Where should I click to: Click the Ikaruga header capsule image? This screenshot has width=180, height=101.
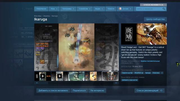(144, 34)
